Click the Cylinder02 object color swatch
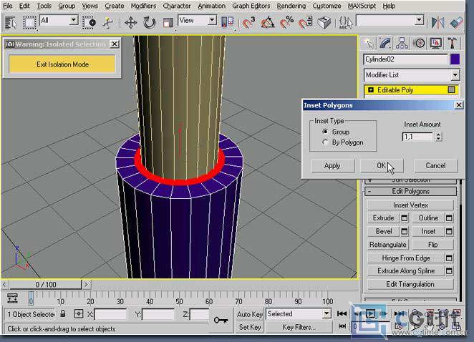This screenshot has width=474, height=342. point(455,59)
